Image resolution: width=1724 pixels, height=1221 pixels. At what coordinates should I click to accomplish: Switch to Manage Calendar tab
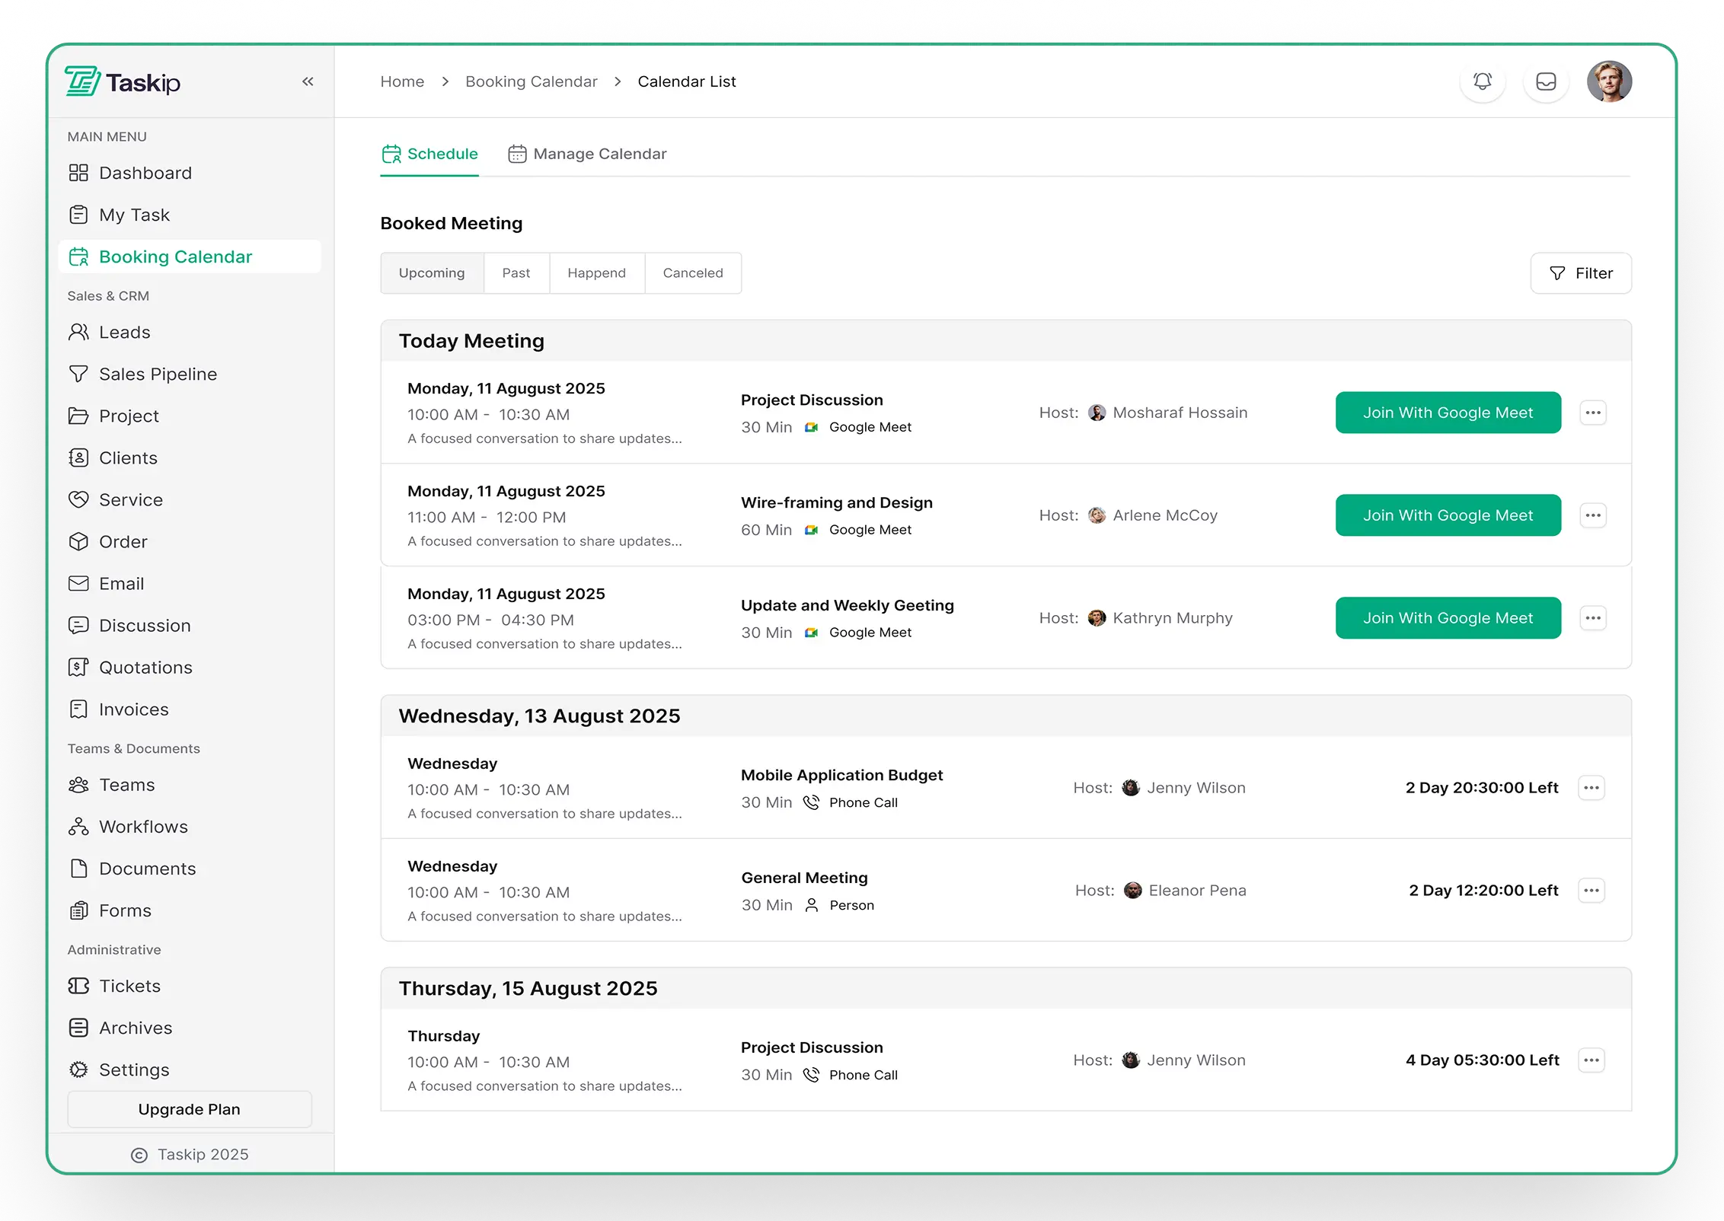tap(587, 154)
